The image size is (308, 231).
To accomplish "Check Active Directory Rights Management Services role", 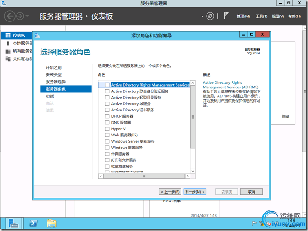I will pos(107,85).
